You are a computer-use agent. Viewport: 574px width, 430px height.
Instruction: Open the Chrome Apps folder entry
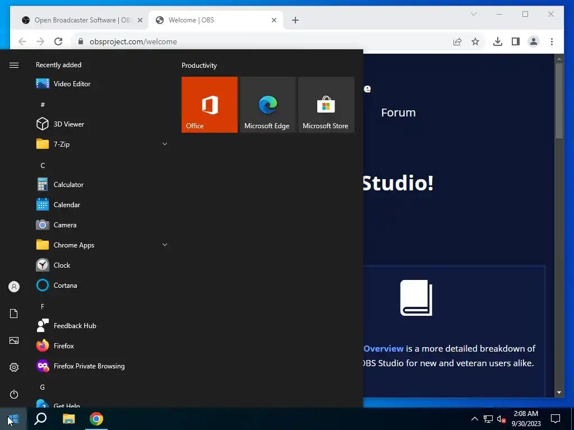pos(101,245)
